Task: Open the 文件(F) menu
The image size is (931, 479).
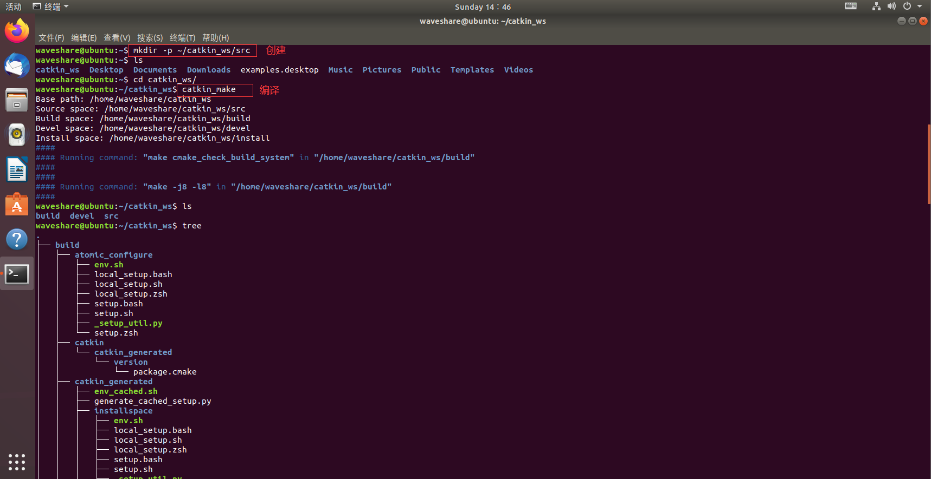Action: click(x=51, y=37)
